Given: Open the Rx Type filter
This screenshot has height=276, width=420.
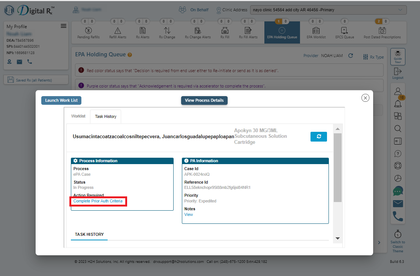Looking at the screenshot, I should point(373,57).
